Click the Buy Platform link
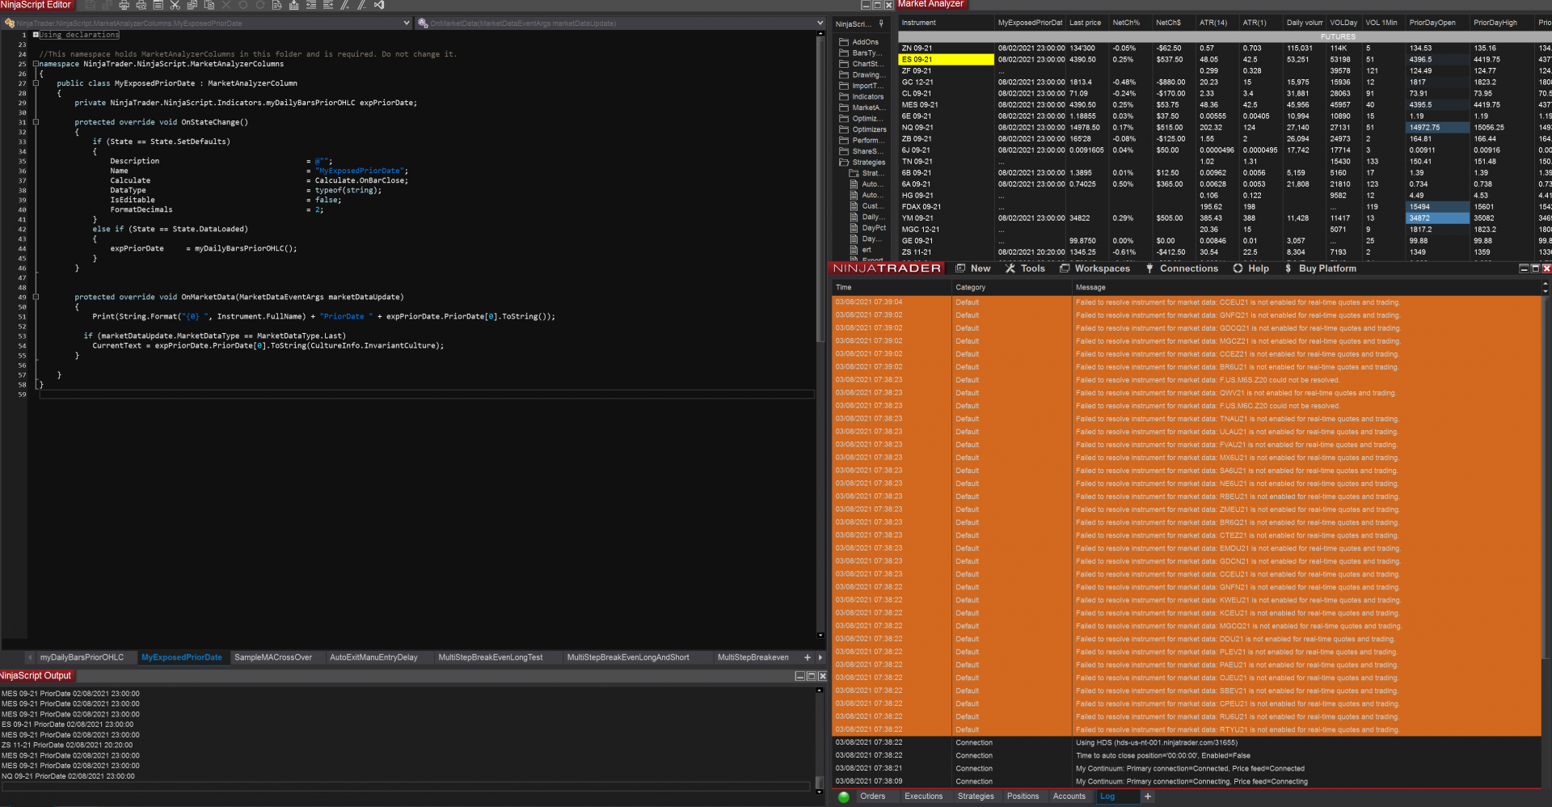The width and height of the screenshot is (1552, 807). click(x=1326, y=268)
